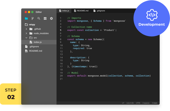Click the search magnifier icon in sidebar

(x=39, y=18)
